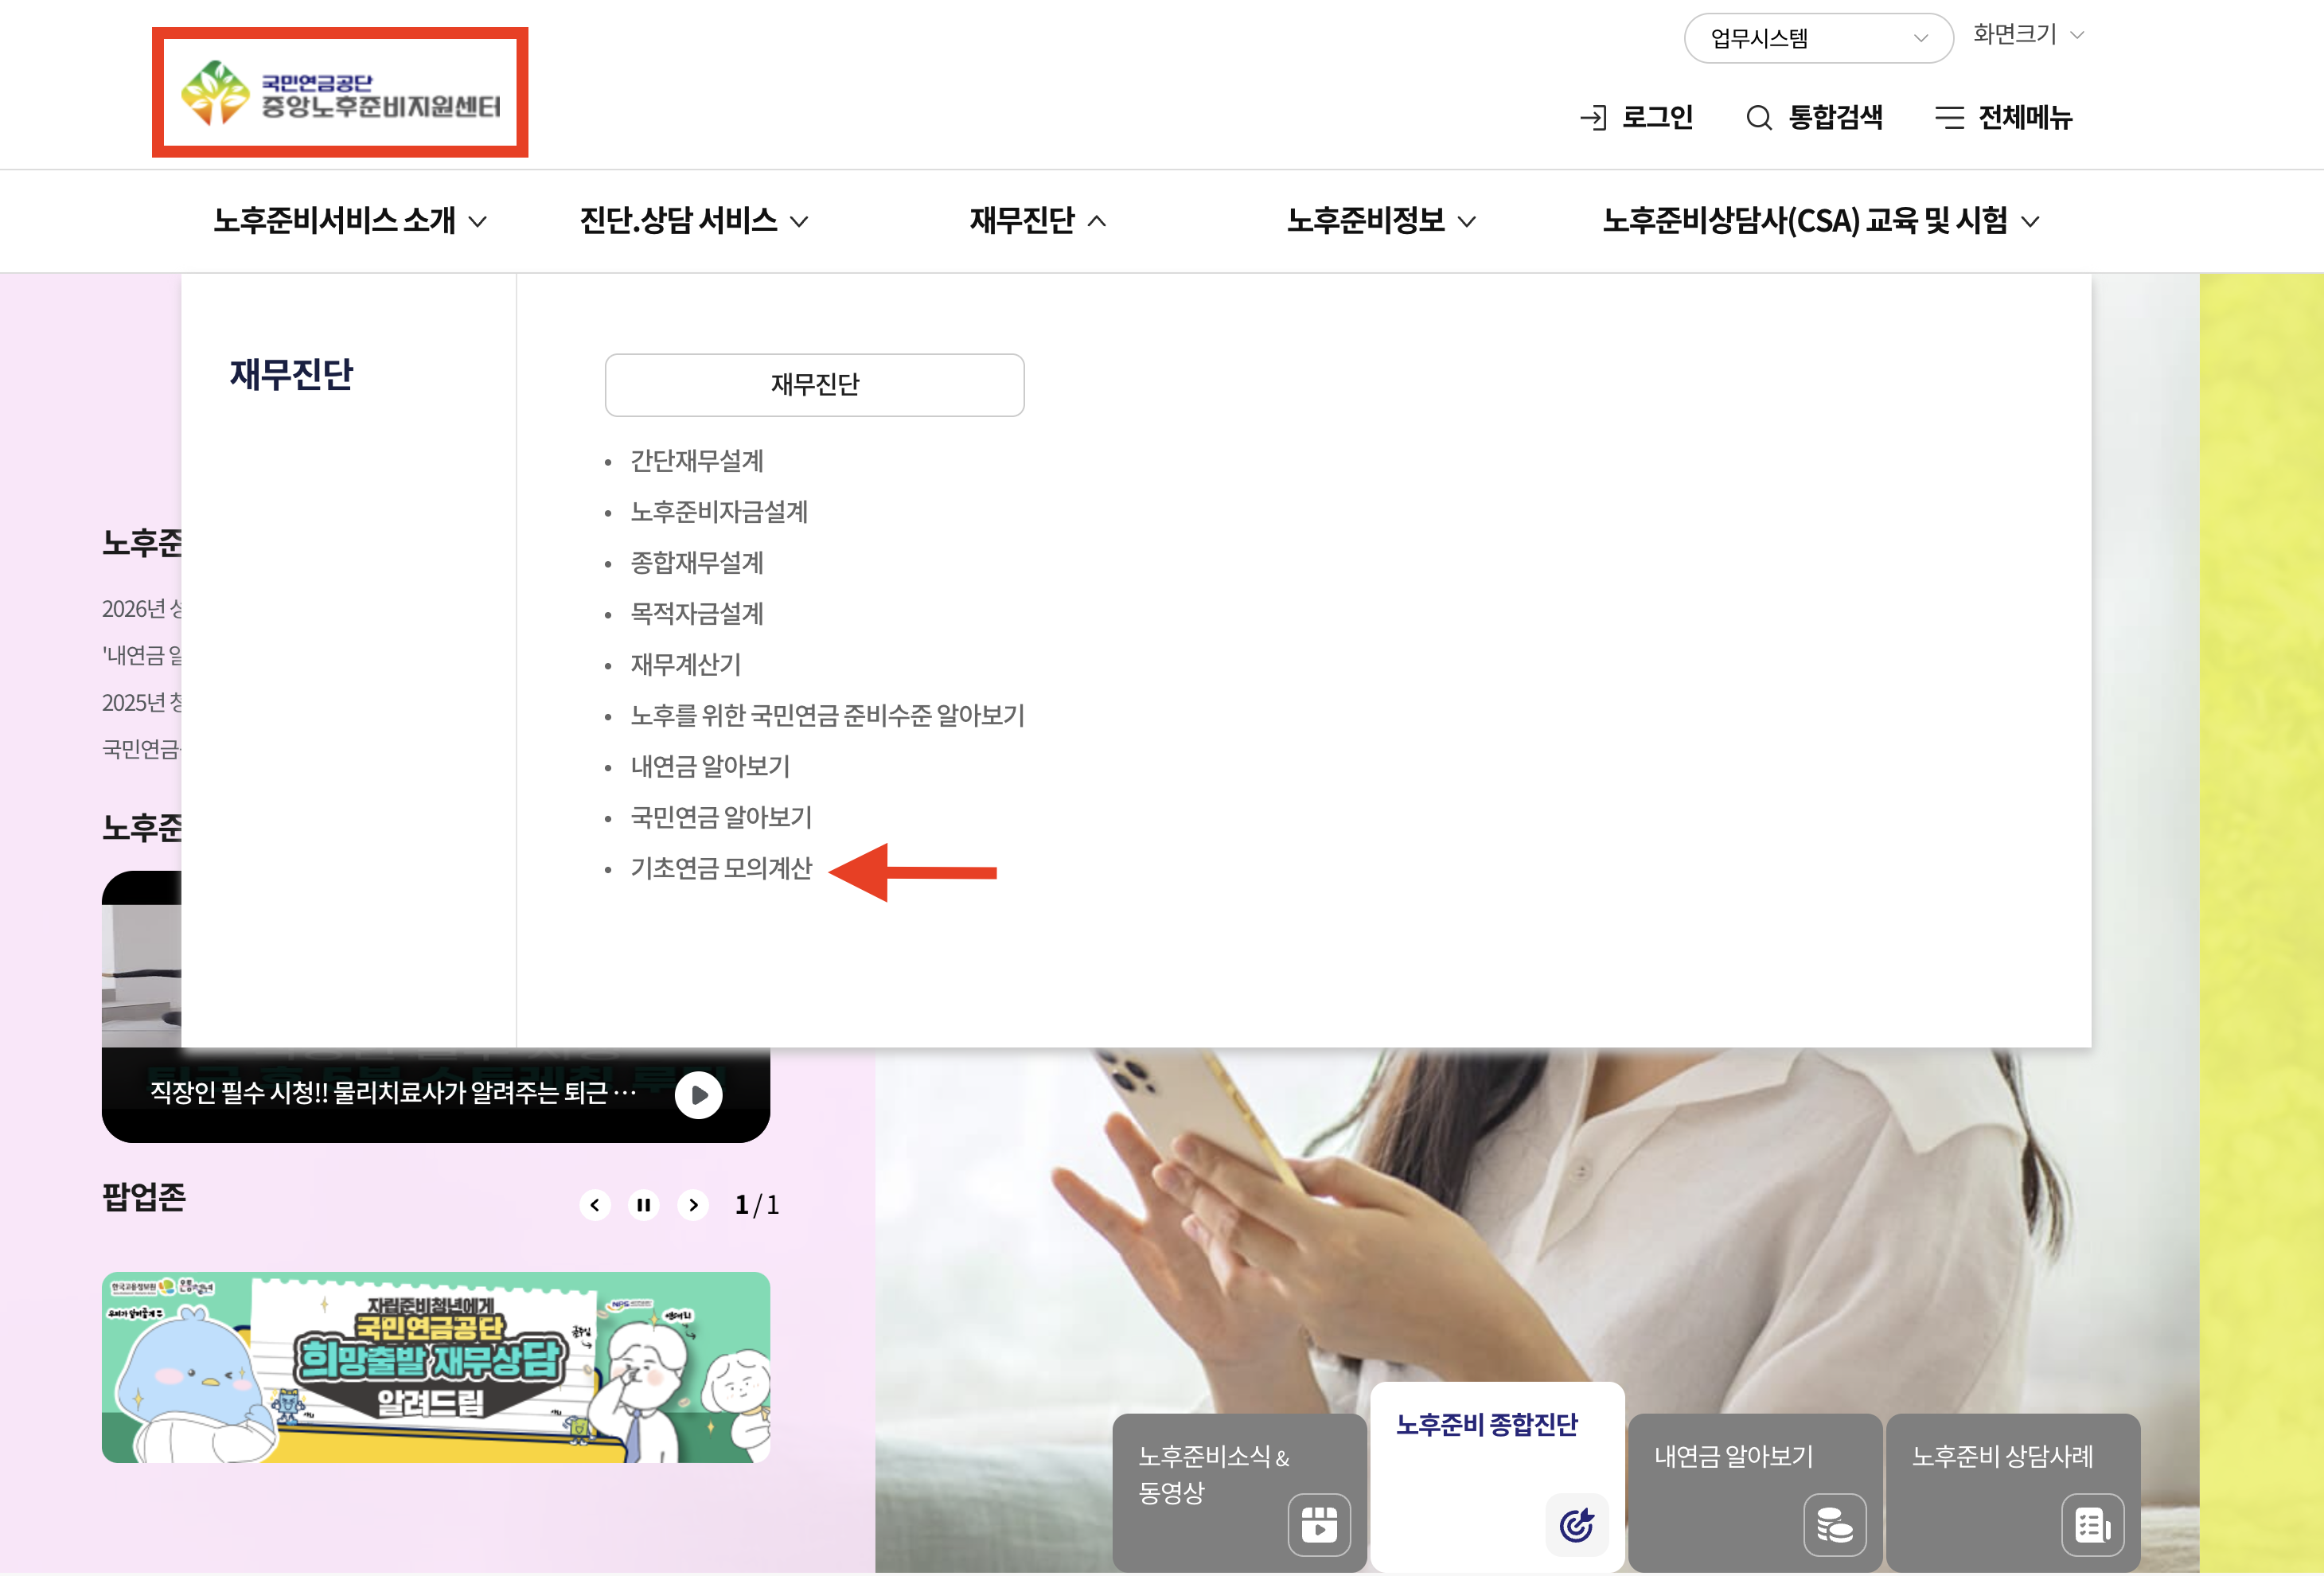The height and width of the screenshot is (1576, 2324).
Task: Click the 국민연금공단 중앙노후준비지원센터 logo
Action: [x=340, y=93]
